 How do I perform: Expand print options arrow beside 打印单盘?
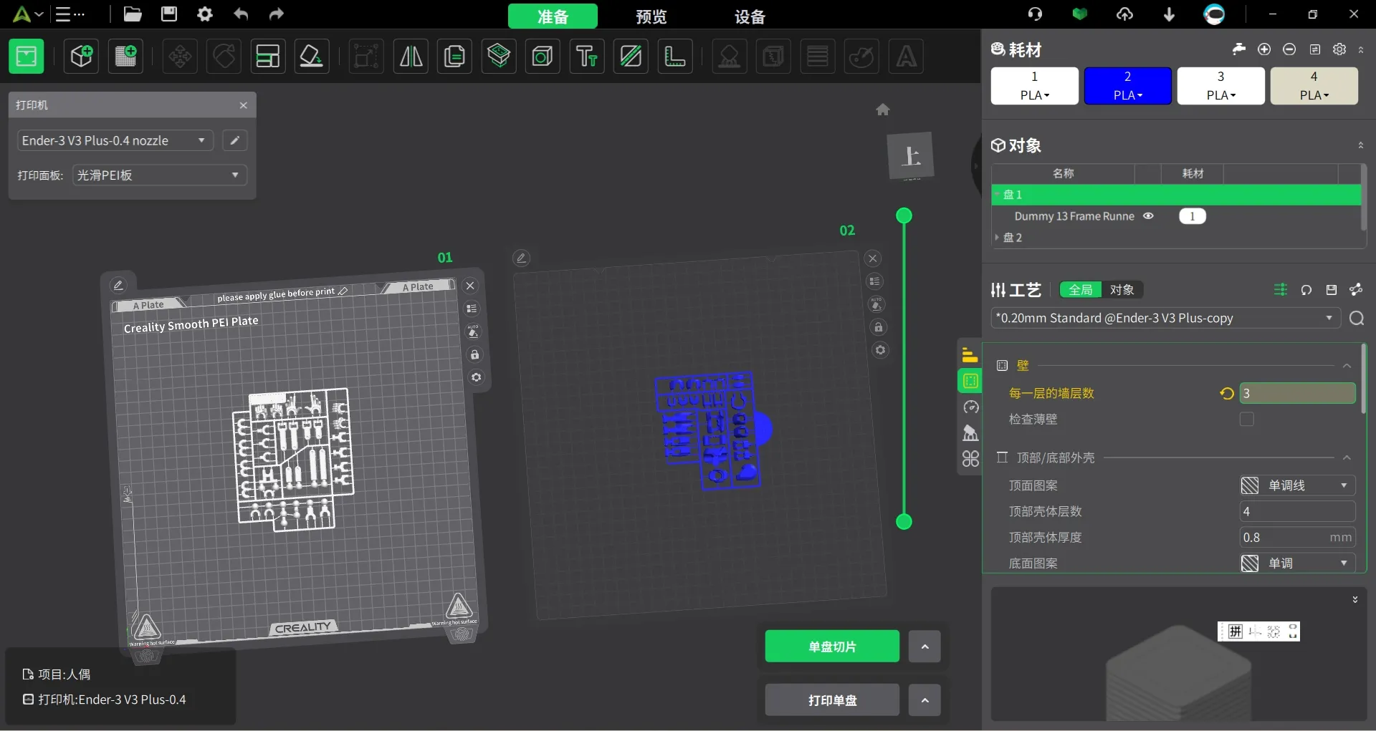[x=924, y=700]
